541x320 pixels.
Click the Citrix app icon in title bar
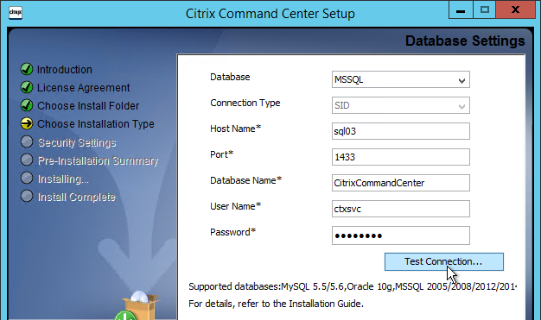coord(16,13)
